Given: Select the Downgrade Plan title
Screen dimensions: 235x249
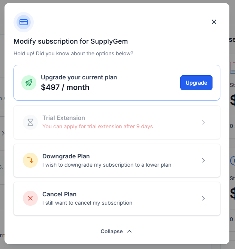Looking at the screenshot, I should [x=66, y=156].
